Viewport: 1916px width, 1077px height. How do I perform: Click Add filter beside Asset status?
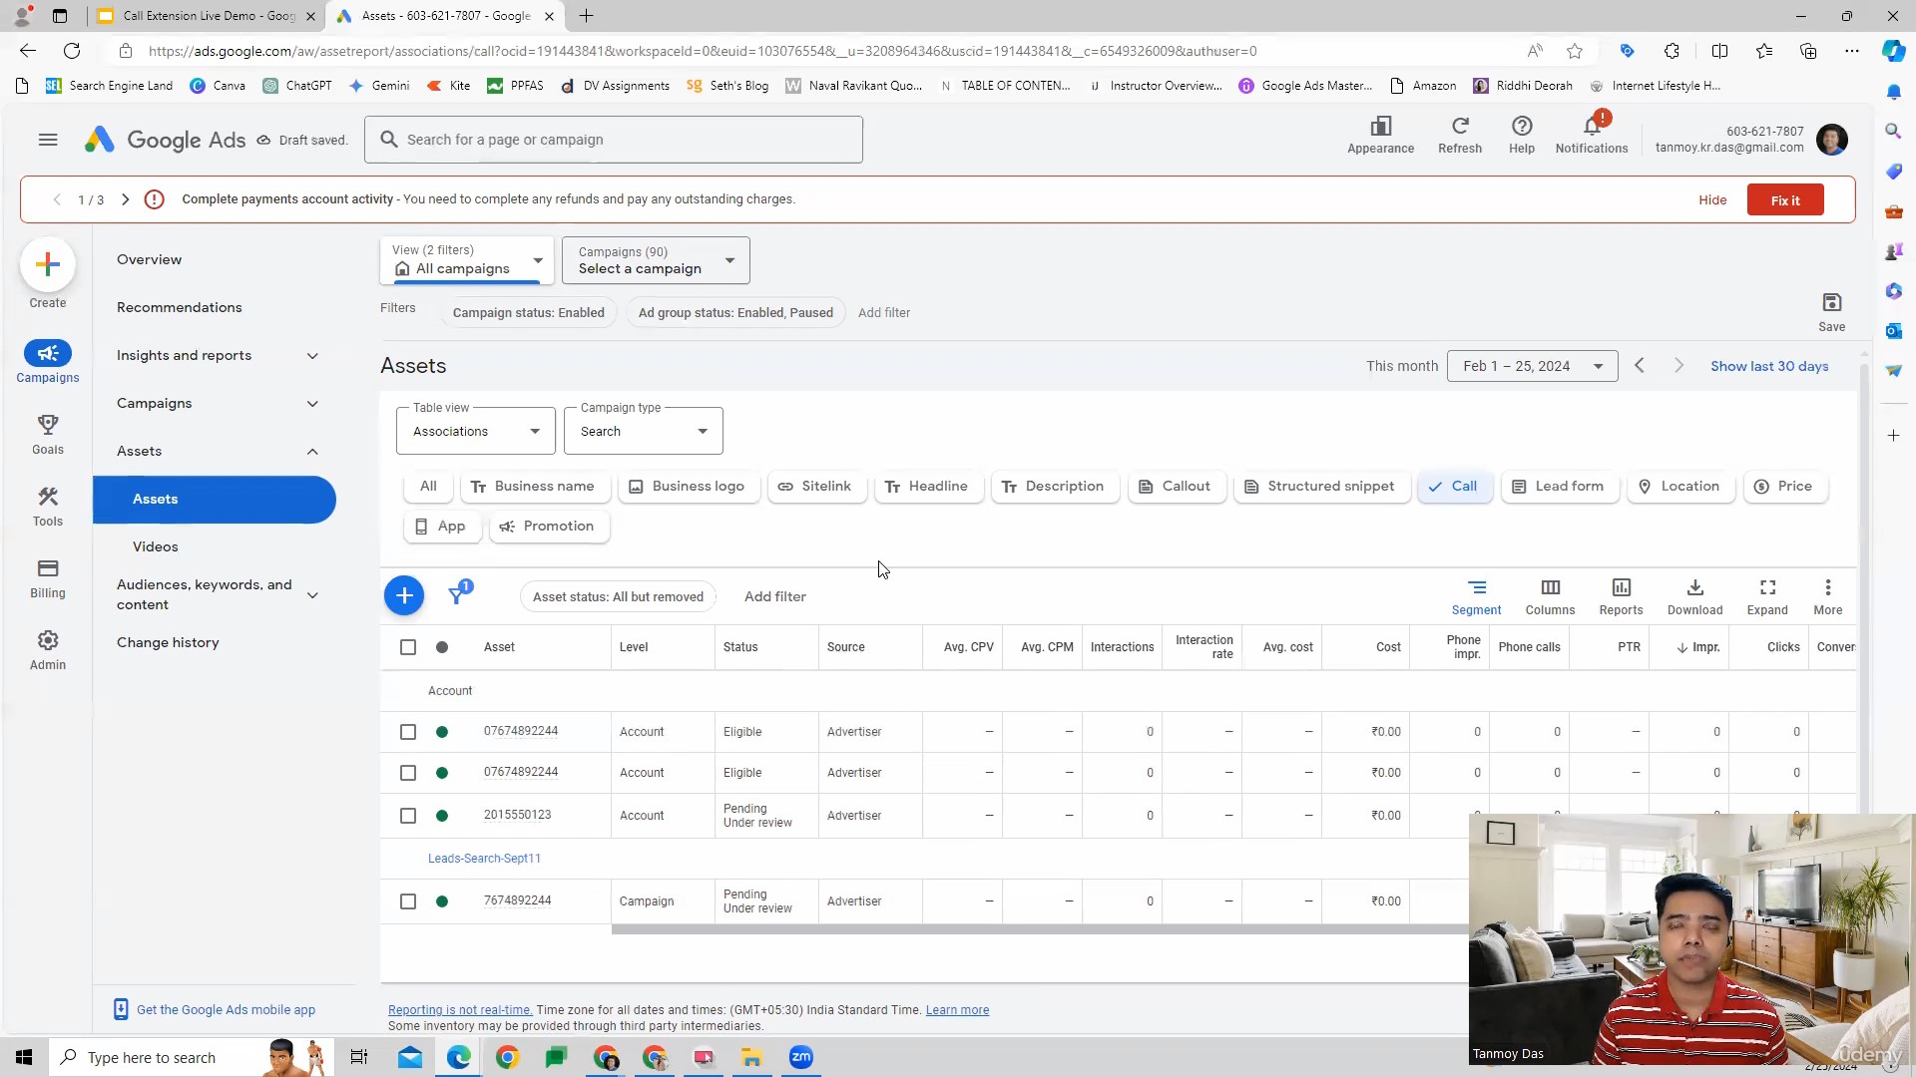[x=775, y=596]
